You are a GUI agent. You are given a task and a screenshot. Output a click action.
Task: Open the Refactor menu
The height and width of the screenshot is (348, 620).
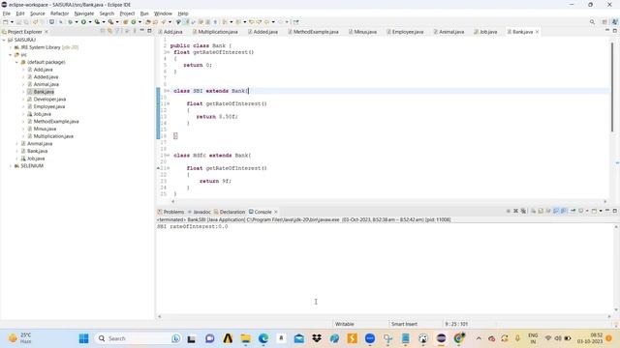pos(60,14)
